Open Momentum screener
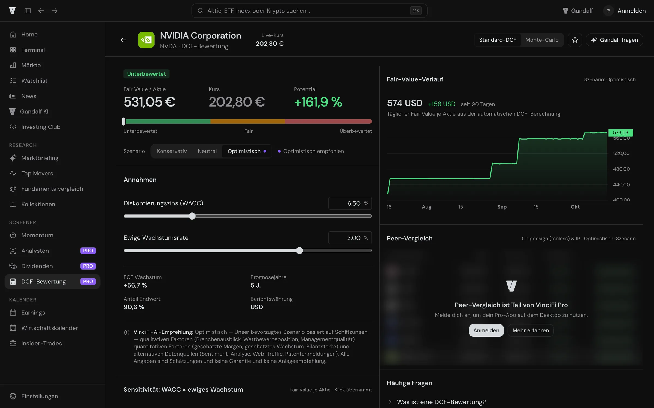 tap(52, 235)
